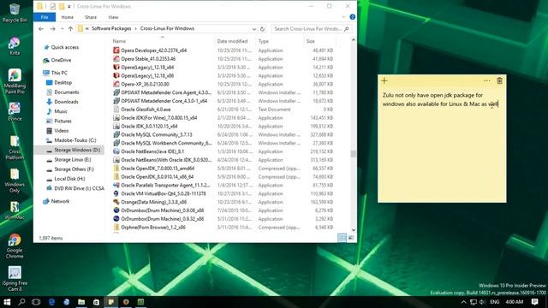Image resolution: width=548 pixels, height=308 pixels.
Task: Open Google Chrome desktop icon
Action: 15,246
